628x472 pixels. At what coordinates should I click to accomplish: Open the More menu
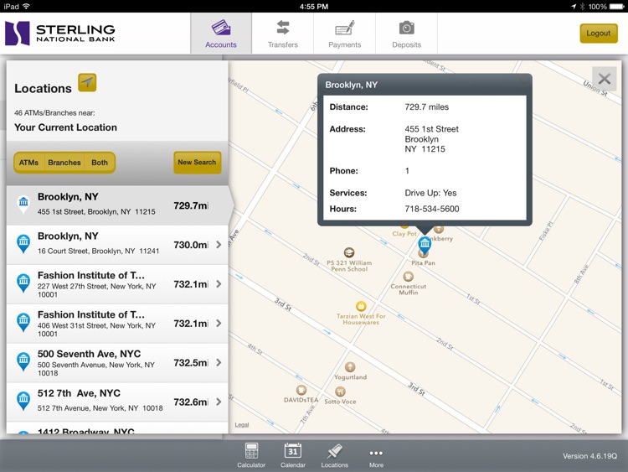pyautogui.click(x=376, y=457)
